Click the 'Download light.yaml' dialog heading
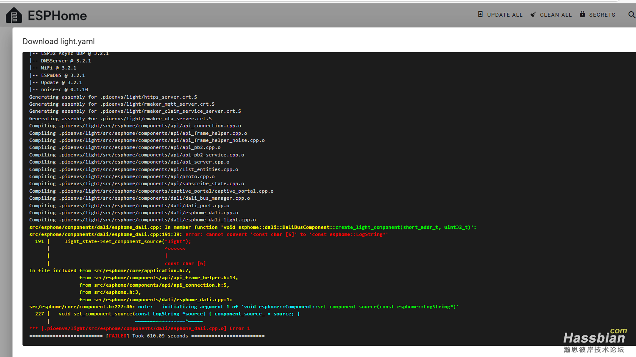Image resolution: width=636 pixels, height=357 pixels. (59, 42)
